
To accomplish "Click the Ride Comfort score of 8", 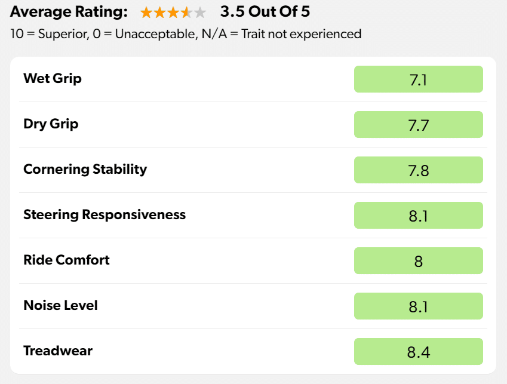I will 418,261.
